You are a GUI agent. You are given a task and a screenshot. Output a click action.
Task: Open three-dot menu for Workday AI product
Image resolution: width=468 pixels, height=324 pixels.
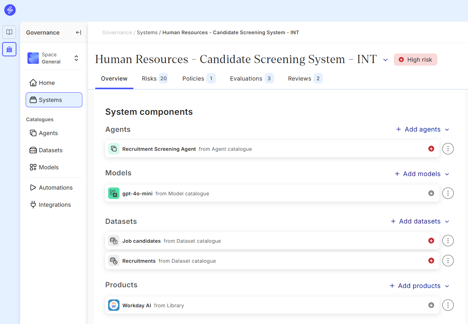coord(448,305)
